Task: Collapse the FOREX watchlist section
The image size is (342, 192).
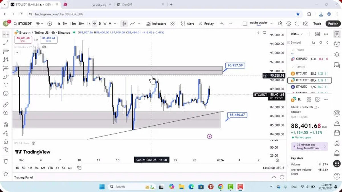Action: point(292,50)
